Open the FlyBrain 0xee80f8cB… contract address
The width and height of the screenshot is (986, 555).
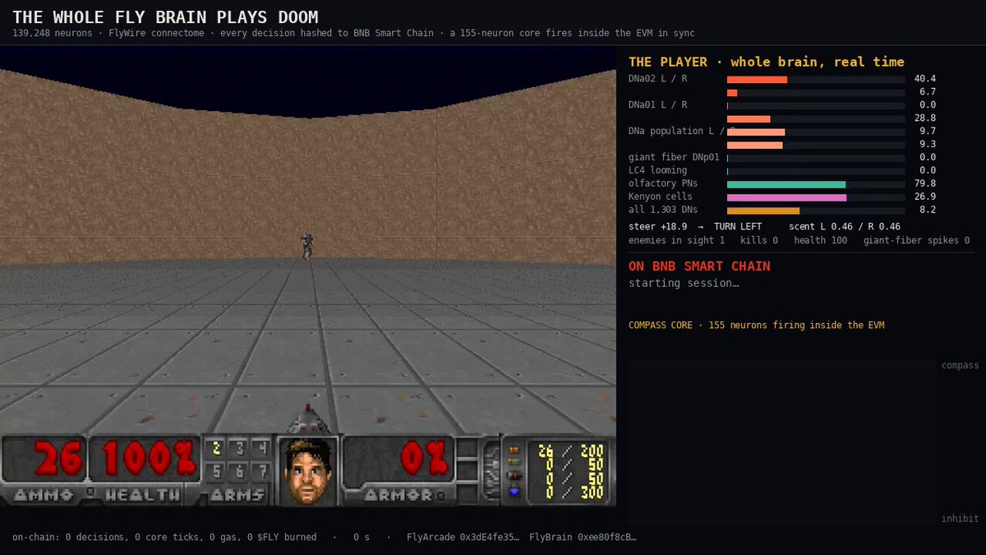[x=583, y=537]
